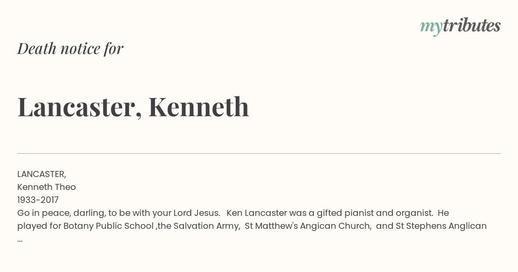
Task: Click the "1933-2017" dates line
Action: (x=38, y=200)
